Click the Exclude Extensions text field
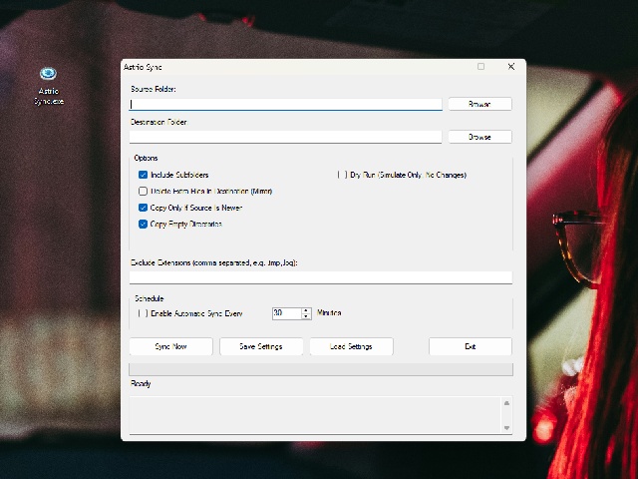Viewport: 638px width, 479px height. tap(321, 277)
